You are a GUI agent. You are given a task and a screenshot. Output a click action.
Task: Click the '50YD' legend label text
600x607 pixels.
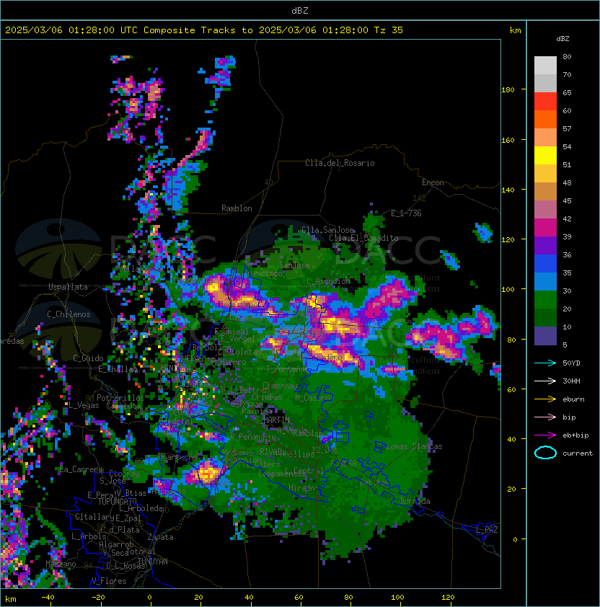coord(571,363)
